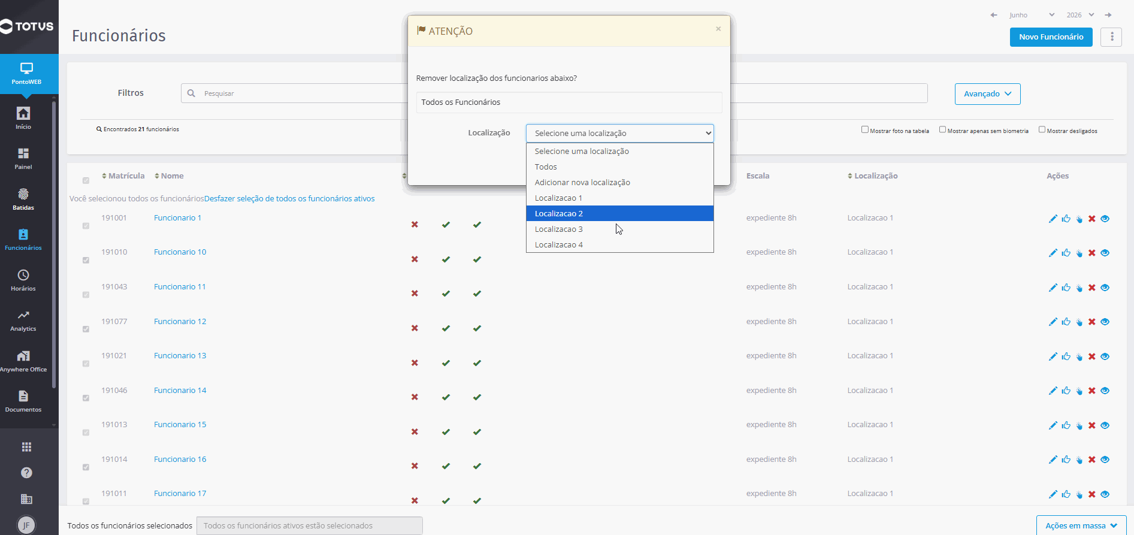Click the search magnifier icon
Viewport: 1134px width, 535px height.
click(191, 93)
